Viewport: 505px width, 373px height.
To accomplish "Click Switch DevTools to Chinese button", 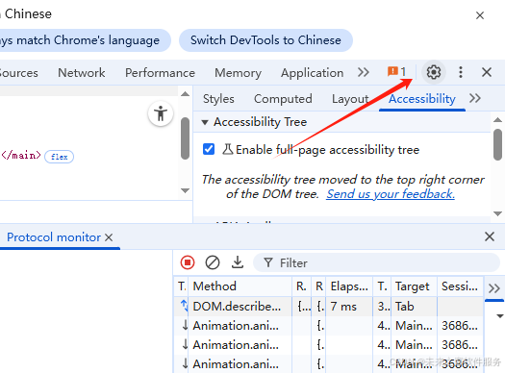I will point(265,40).
